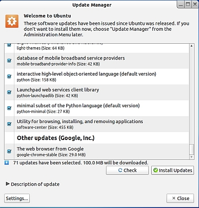Uncheck the google-chrome-stable update
199x208 pixels.
[x=9, y=151]
